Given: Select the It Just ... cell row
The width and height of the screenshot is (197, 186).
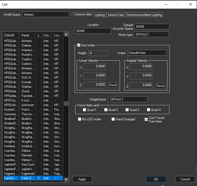Looking at the screenshot, I should 33,100.
